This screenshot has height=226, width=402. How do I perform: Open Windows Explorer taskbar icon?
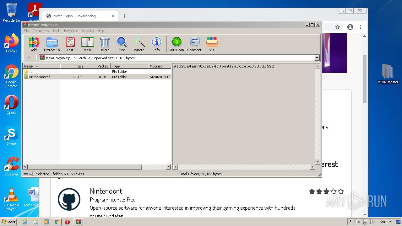35,222
